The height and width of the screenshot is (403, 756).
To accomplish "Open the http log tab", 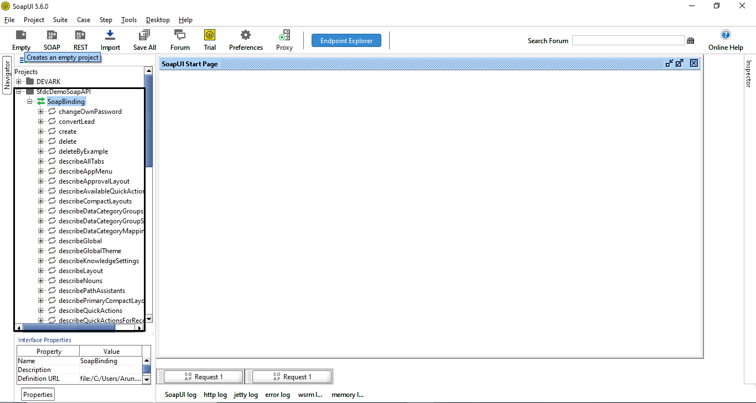I will pos(215,395).
